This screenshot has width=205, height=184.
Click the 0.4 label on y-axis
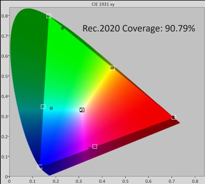tap(4, 96)
